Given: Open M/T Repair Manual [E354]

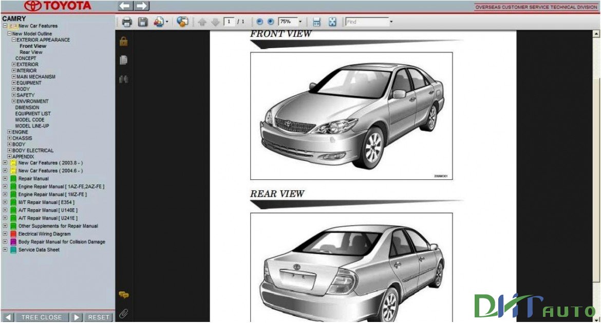Looking at the screenshot, I should 46,203.
